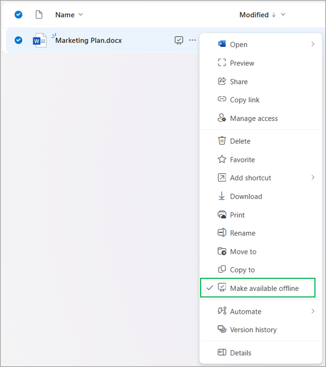Click the Make available offline label
The image size is (326, 367).
coord(264,288)
